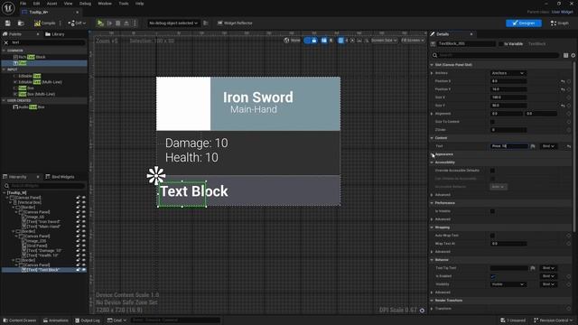Screen dimensions: 578x325
Task: Switch to Graph mode
Action: 560,23
